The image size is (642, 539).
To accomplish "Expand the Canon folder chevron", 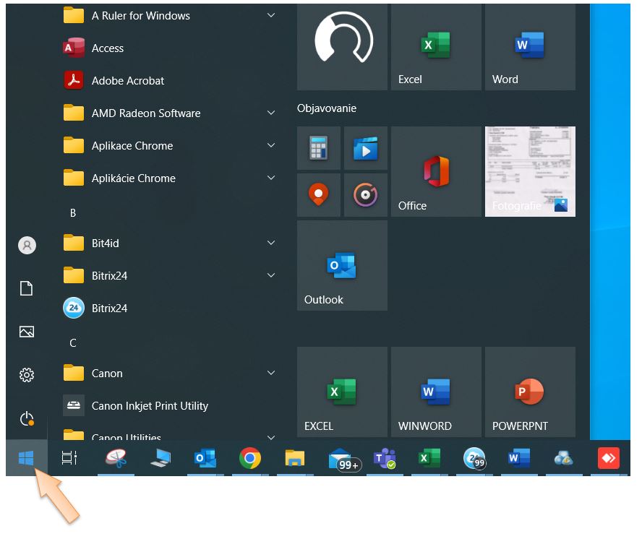I will point(271,374).
